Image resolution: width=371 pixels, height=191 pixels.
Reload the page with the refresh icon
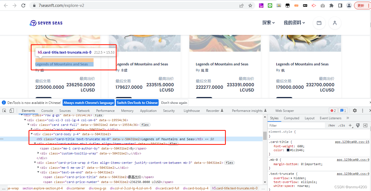tap(23, 5)
